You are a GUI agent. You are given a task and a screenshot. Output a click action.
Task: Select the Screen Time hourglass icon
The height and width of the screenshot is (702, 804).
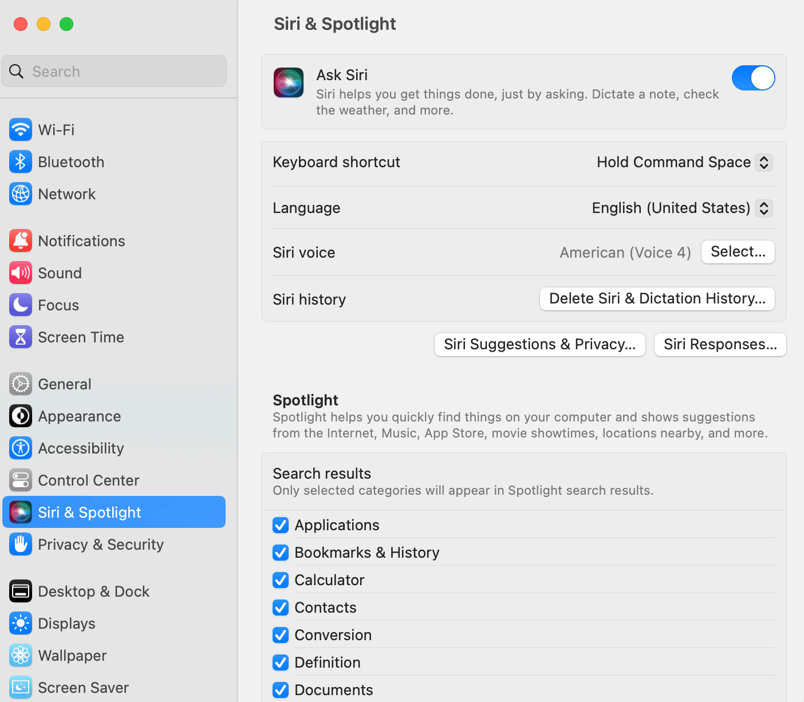tap(21, 337)
